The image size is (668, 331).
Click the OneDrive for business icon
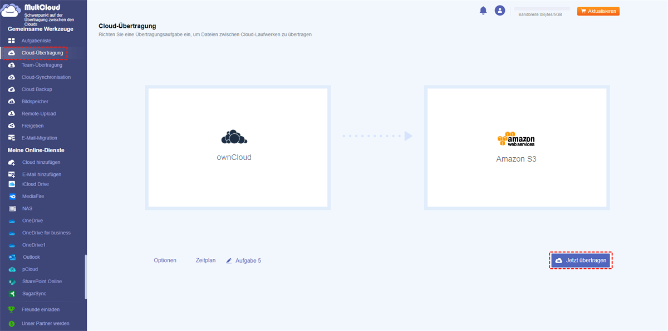click(x=12, y=233)
